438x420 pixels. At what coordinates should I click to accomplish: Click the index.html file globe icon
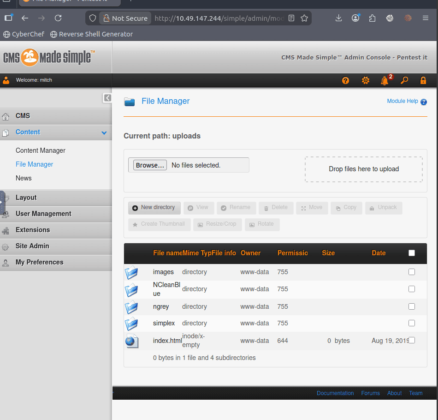point(131,341)
